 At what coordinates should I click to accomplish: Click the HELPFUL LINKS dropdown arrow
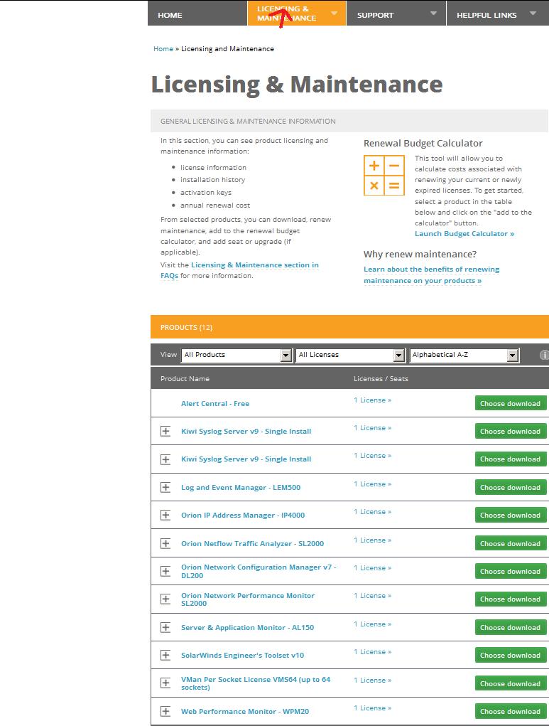point(533,14)
